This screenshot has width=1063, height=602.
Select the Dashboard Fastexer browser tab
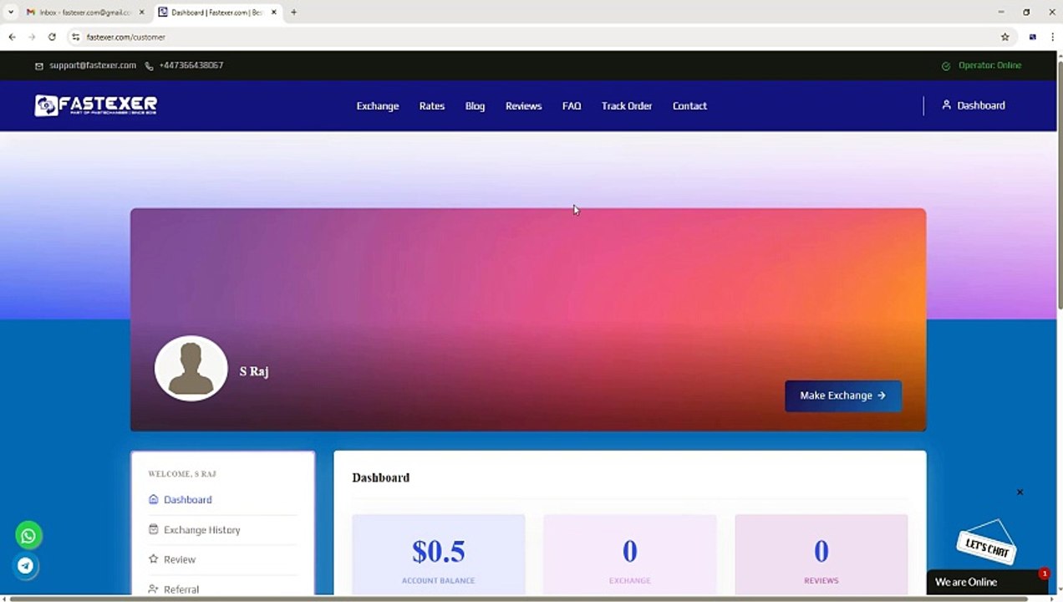click(x=216, y=13)
